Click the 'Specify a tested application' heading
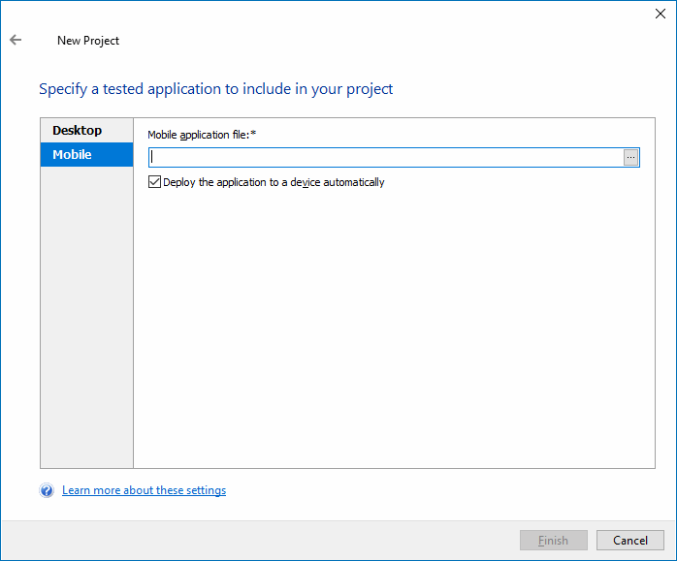This screenshot has width=677, height=561. pos(216,89)
